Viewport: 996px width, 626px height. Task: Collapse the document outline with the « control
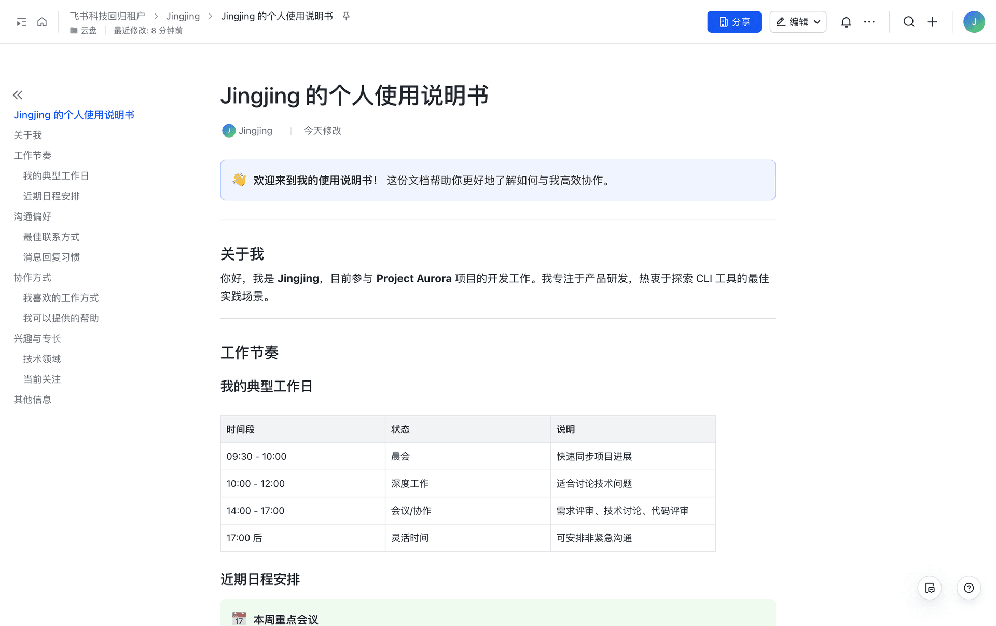[17, 94]
